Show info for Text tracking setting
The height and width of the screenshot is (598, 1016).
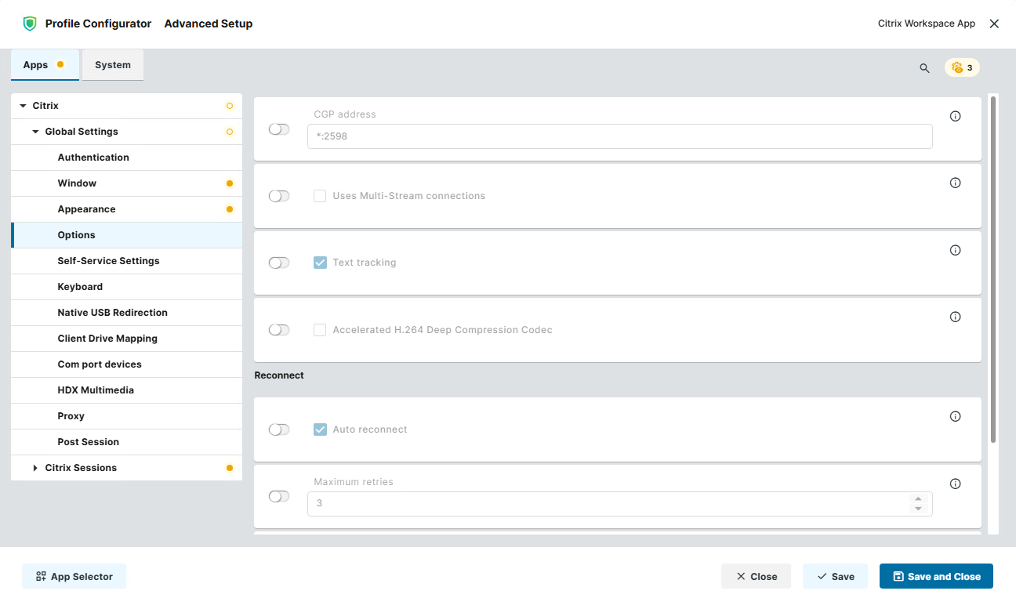(x=955, y=250)
